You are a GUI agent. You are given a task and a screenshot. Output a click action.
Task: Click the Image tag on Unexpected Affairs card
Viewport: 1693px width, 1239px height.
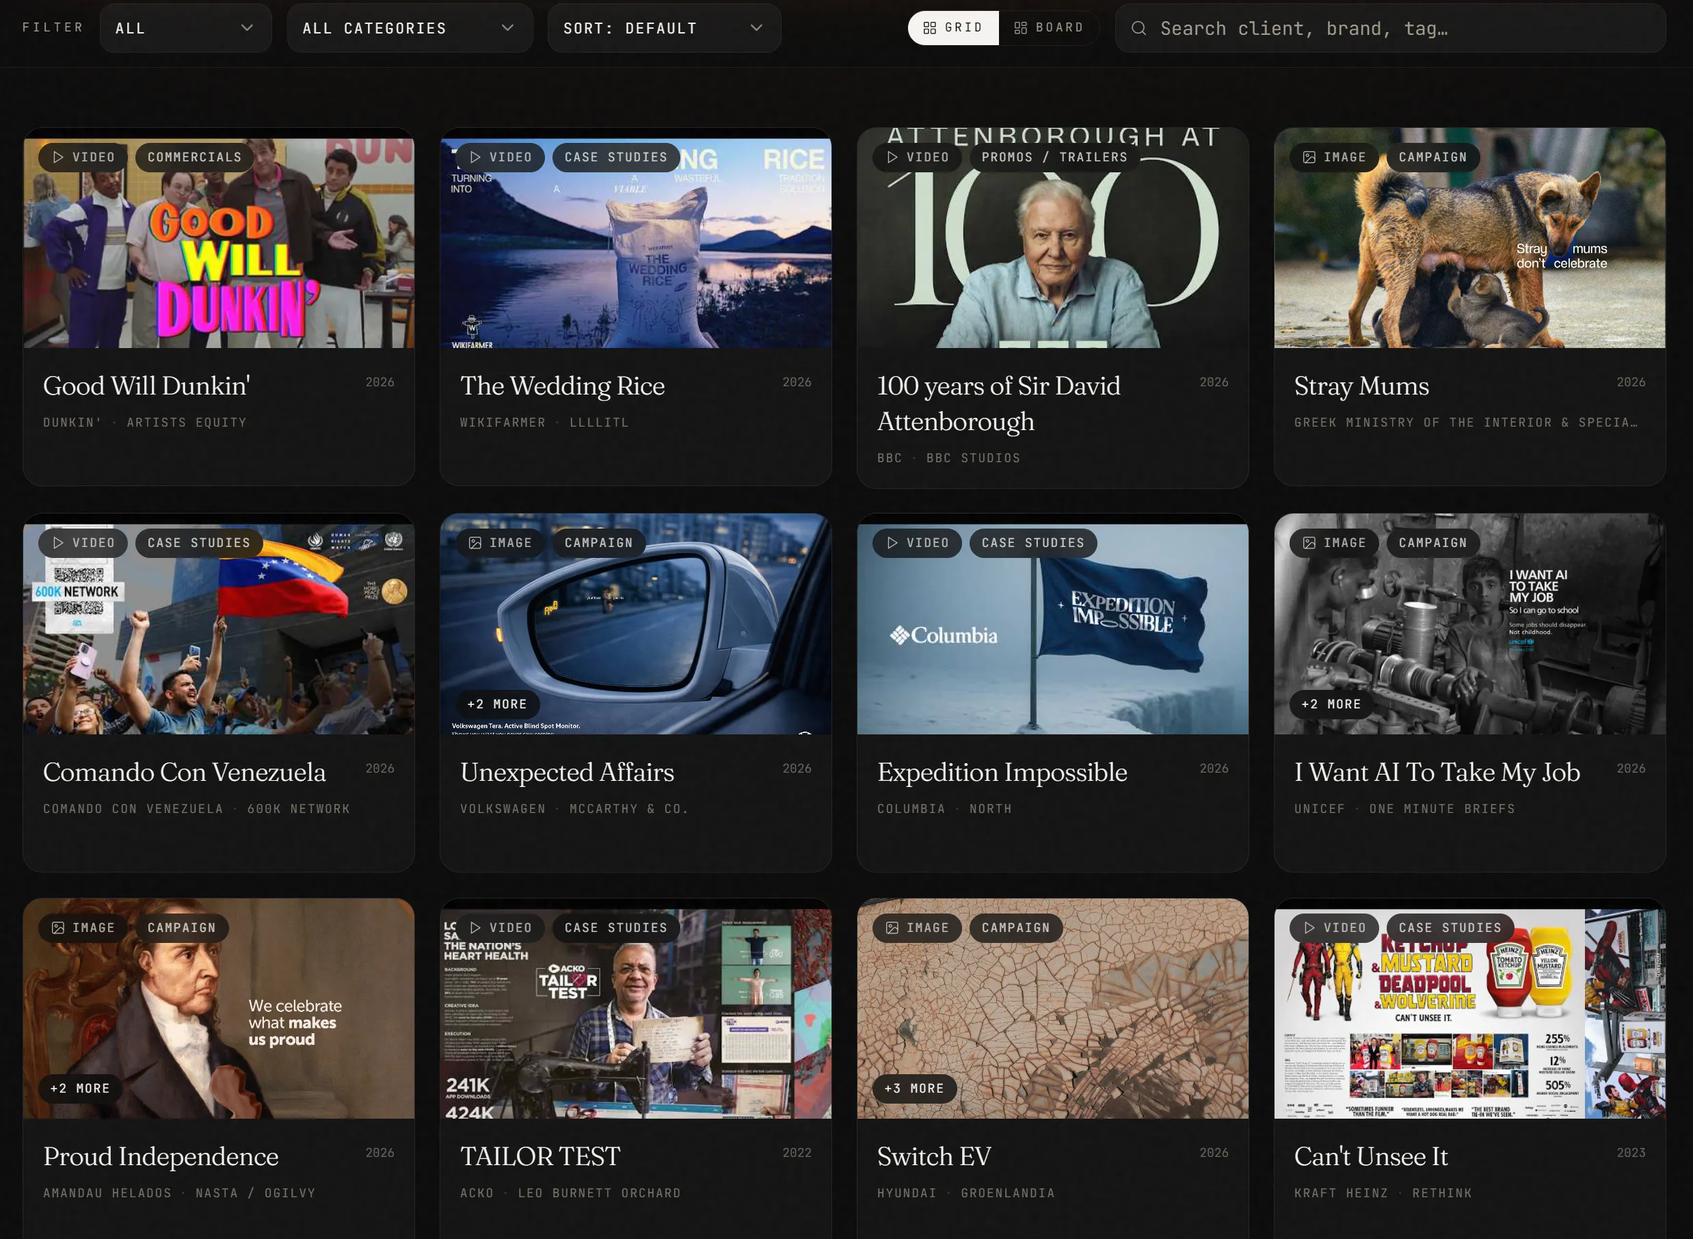pos(500,542)
